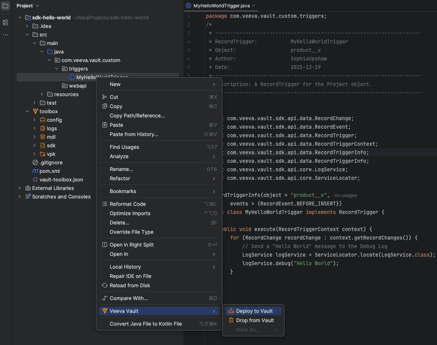Screen dimensions: 437x345
Task: Click "product__v" string in RecordTriggerInfo annotation
Action: (309, 195)
